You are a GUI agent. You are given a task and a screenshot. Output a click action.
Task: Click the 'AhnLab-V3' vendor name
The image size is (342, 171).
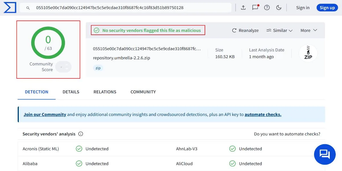187,148
